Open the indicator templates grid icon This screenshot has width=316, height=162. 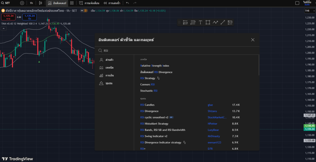[72, 3]
